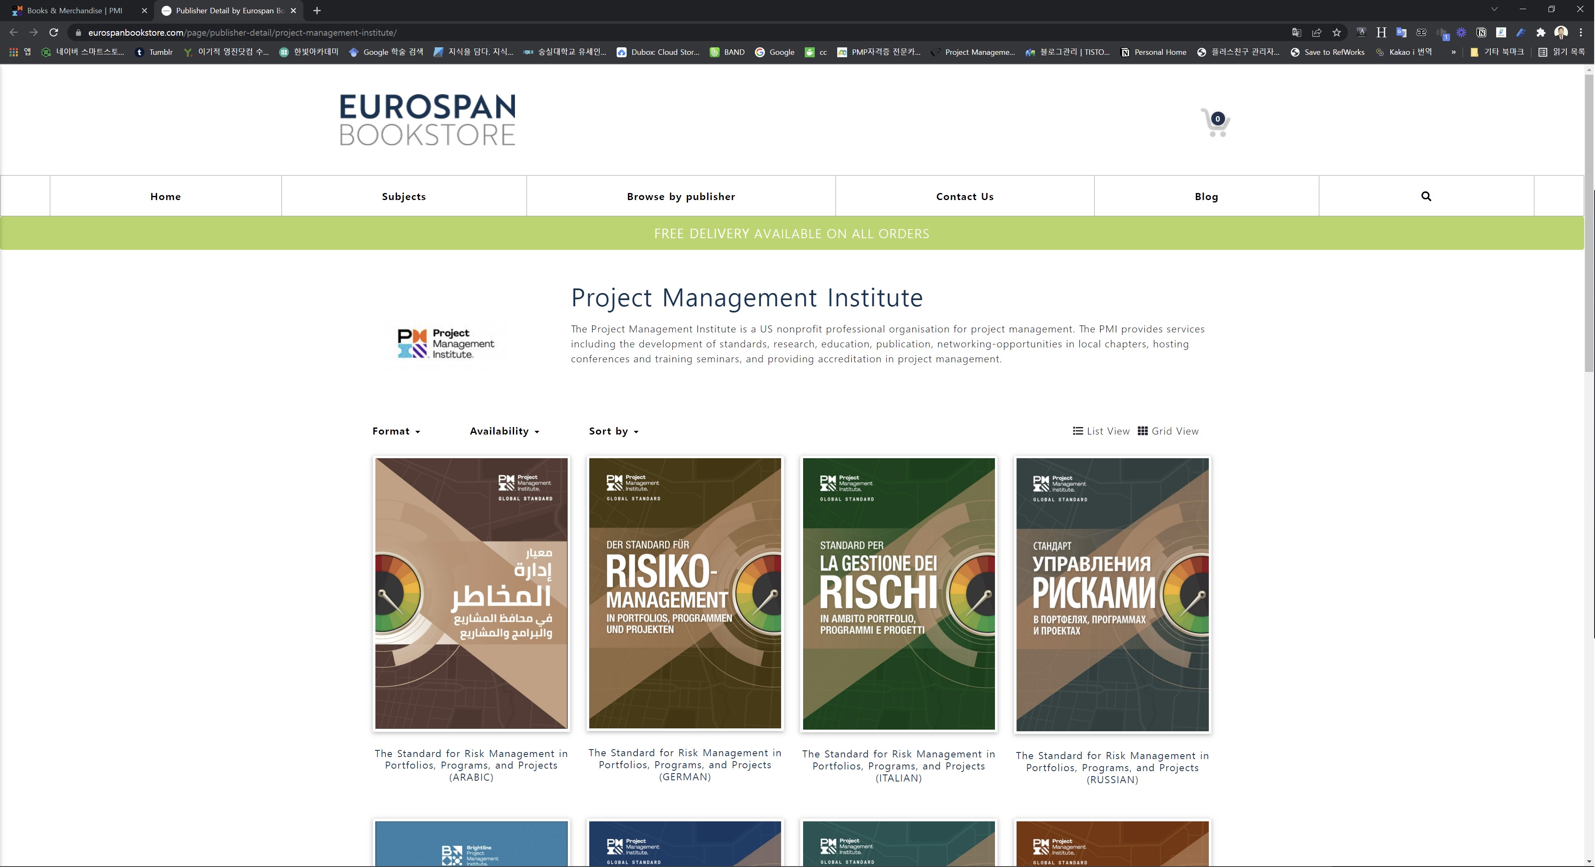This screenshot has width=1595, height=867.
Task: Reload the page
Action: tap(54, 33)
